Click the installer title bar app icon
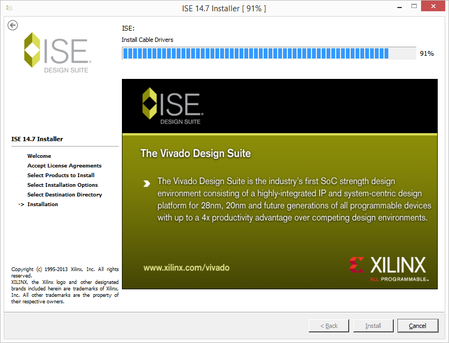This screenshot has width=449, height=343. click(x=10, y=8)
